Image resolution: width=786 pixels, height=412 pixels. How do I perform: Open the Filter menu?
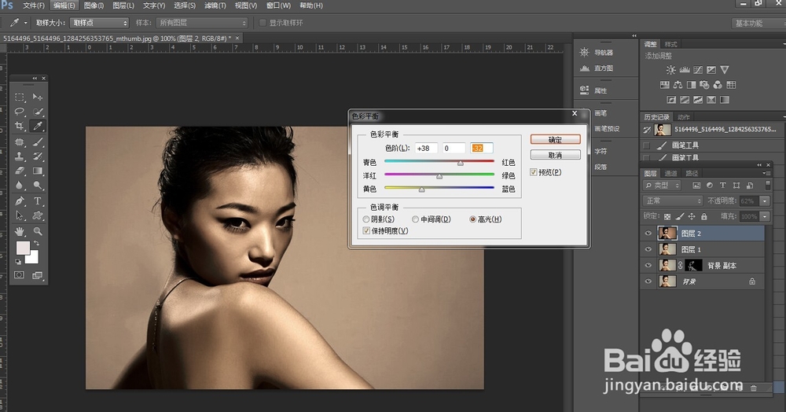[215, 6]
